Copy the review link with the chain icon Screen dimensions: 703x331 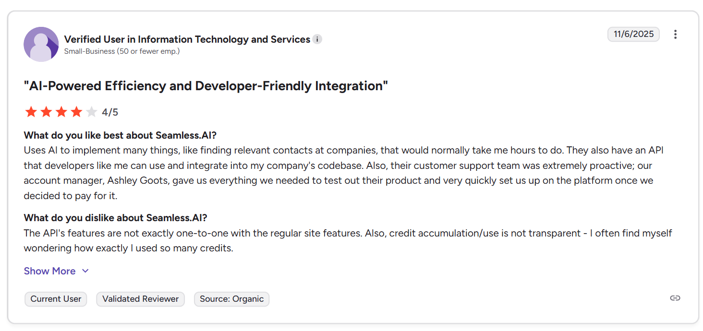(675, 298)
